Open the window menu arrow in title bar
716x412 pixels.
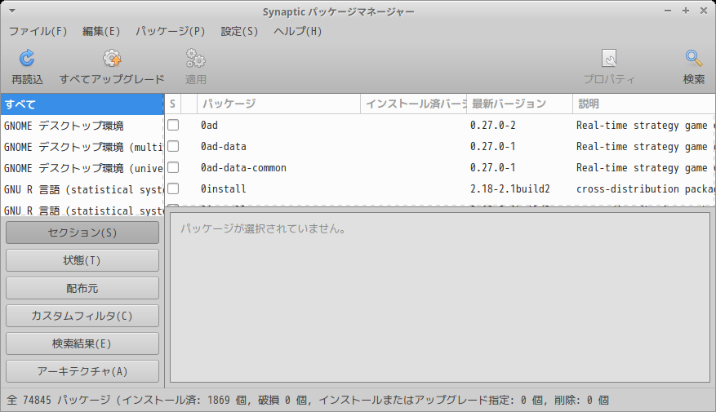[12, 11]
